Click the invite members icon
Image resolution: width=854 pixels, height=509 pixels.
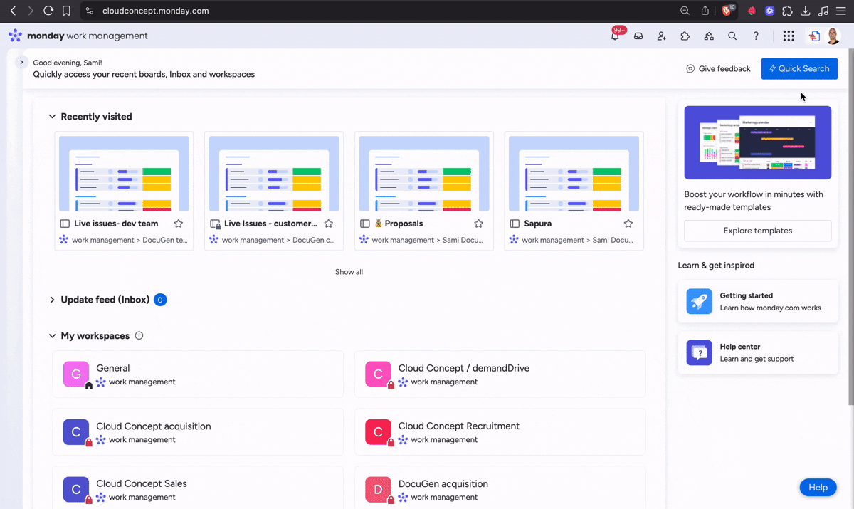[662, 36]
